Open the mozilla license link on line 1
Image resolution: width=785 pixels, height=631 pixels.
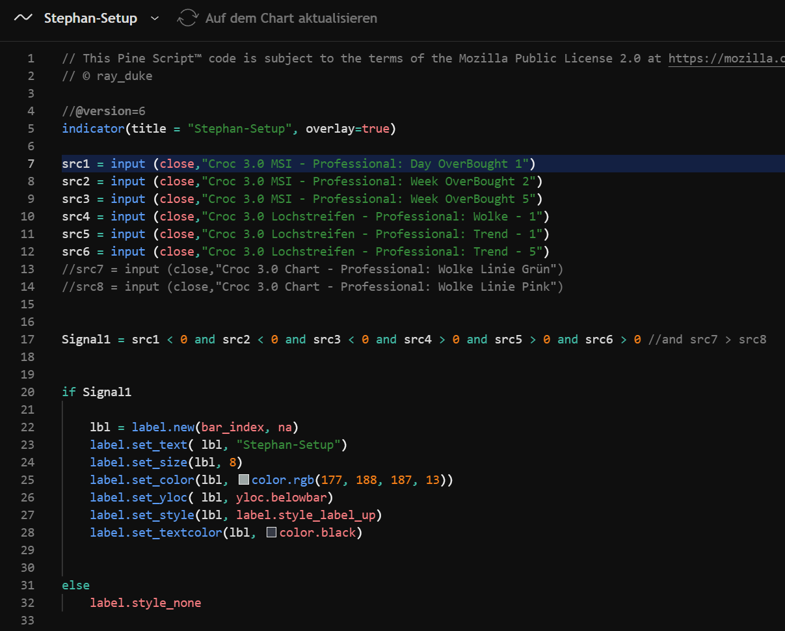click(x=726, y=59)
